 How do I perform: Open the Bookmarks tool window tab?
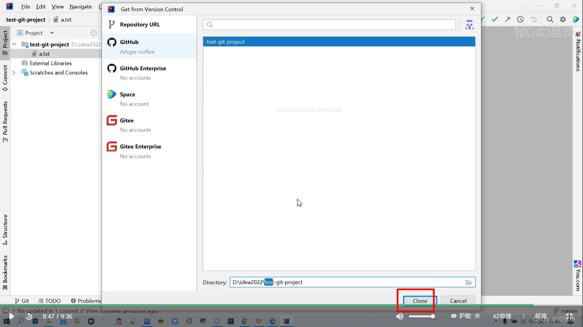coord(5,273)
